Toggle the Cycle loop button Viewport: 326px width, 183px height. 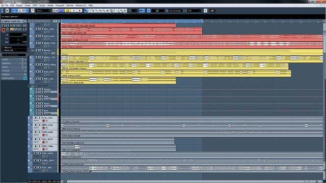click(62, 11)
